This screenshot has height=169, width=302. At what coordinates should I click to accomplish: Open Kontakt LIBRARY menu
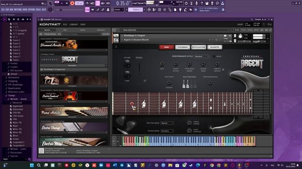(74, 24)
